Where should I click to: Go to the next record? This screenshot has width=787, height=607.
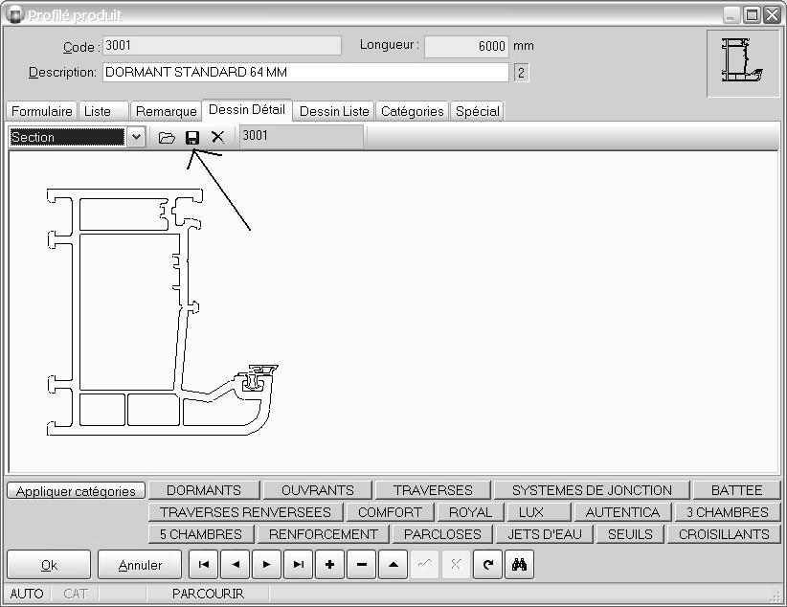coord(266,564)
